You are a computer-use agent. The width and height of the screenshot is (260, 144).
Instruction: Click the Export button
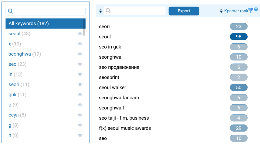coord(184,11)
